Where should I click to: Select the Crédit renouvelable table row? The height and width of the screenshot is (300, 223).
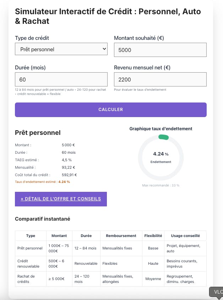click(x=111, y=264)
